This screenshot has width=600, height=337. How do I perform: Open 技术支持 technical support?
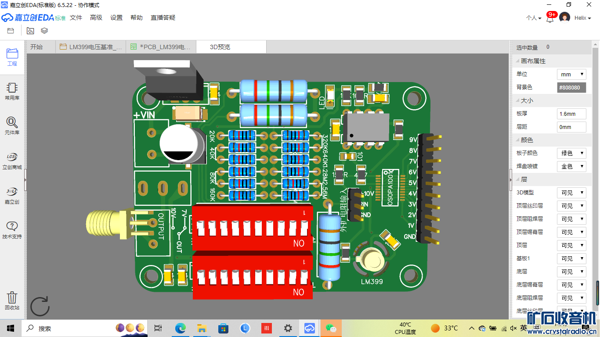[12, 230]
